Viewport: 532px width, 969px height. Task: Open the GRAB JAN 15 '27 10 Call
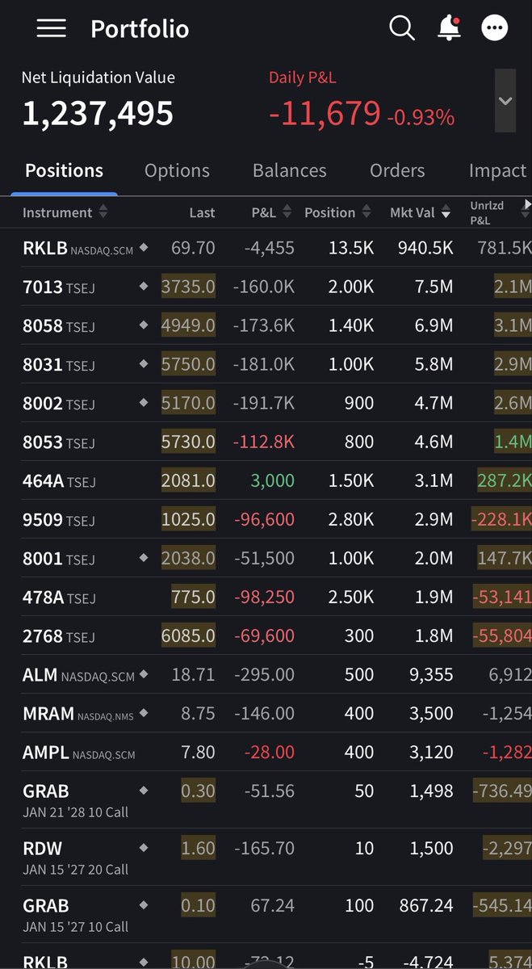click(x=266, y=914)
